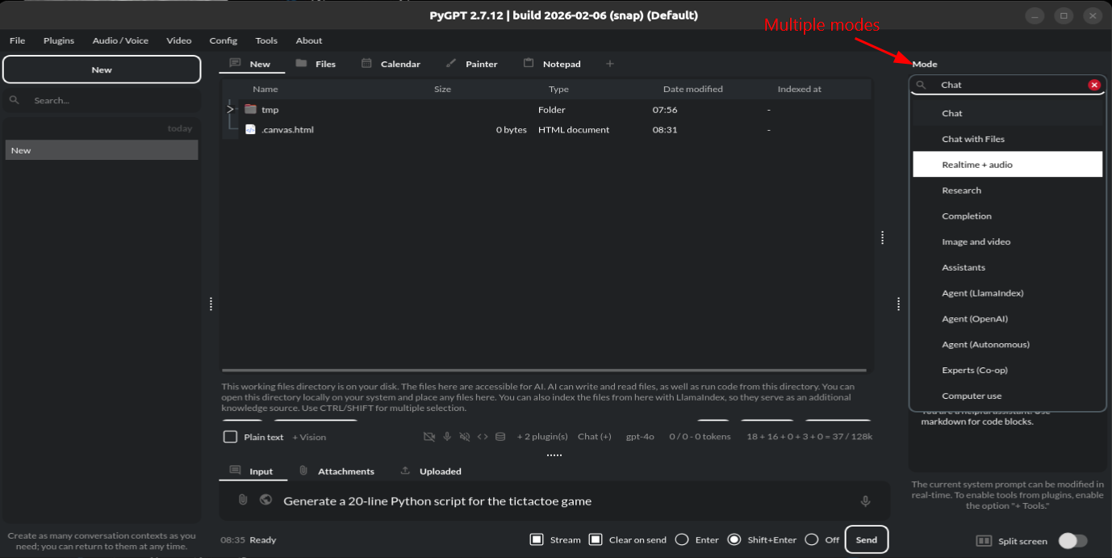Open the Video menu

pyautogui.click(x=179, y=40)
